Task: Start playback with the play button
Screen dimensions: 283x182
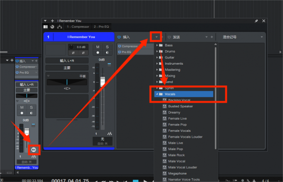Action: [x=145, y=181]
